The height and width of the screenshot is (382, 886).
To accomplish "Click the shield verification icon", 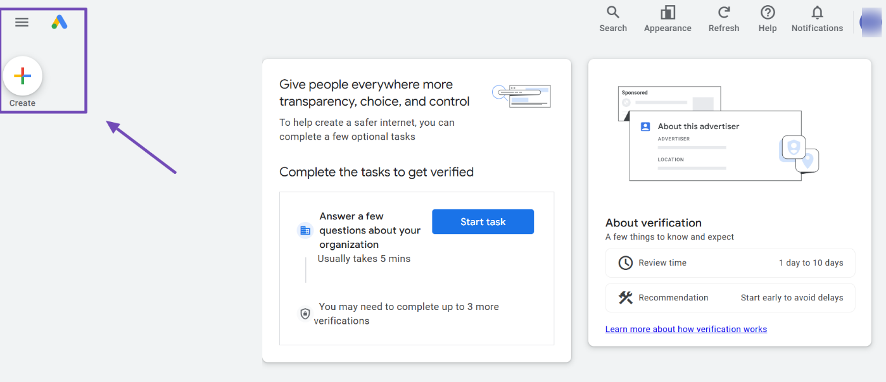I will [x=305, y=314].
